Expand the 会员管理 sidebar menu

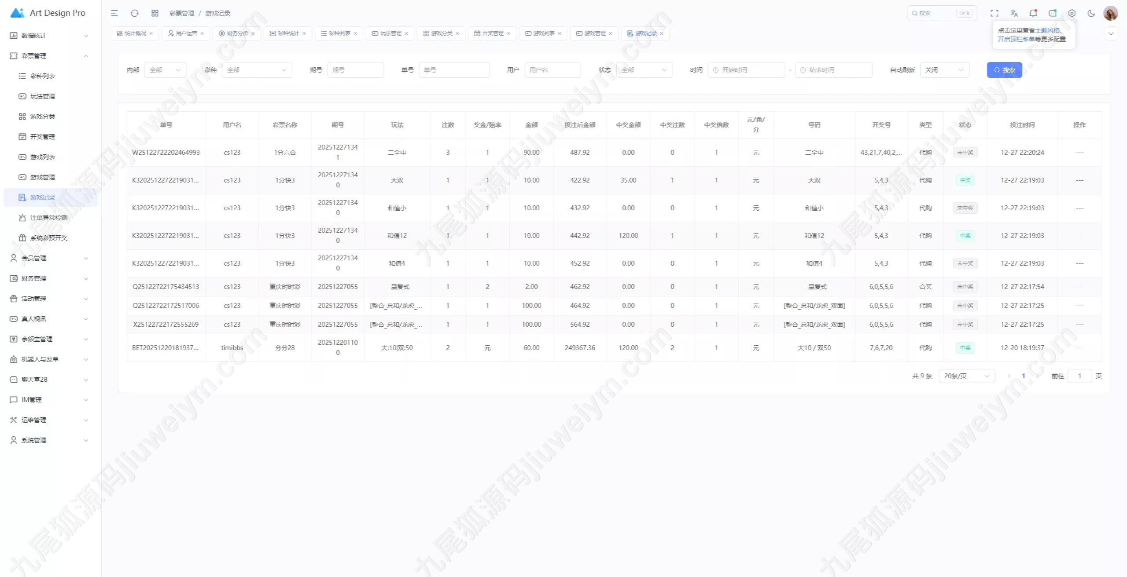pos(48,258)
